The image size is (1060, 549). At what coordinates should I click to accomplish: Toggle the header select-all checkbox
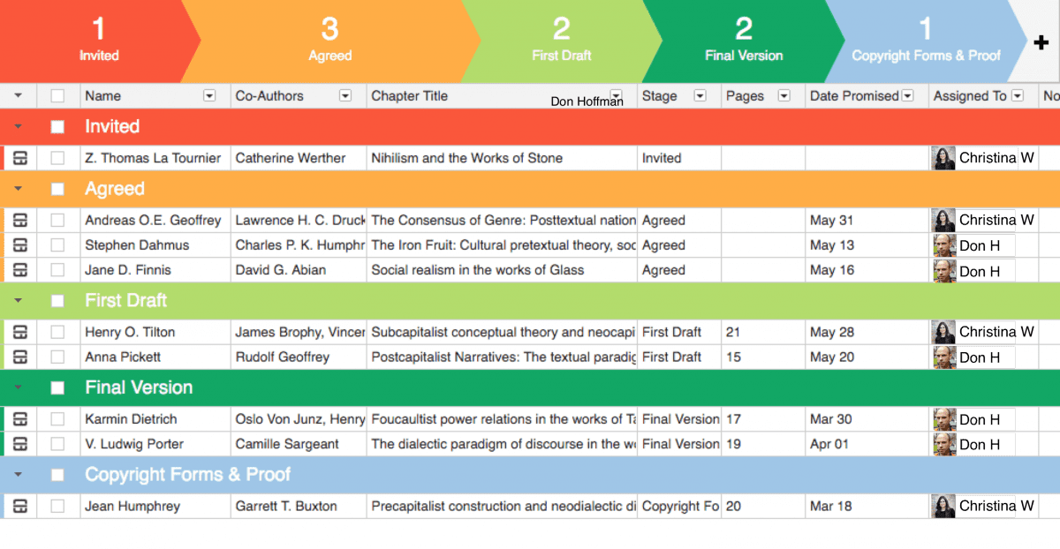coord(57,96)
